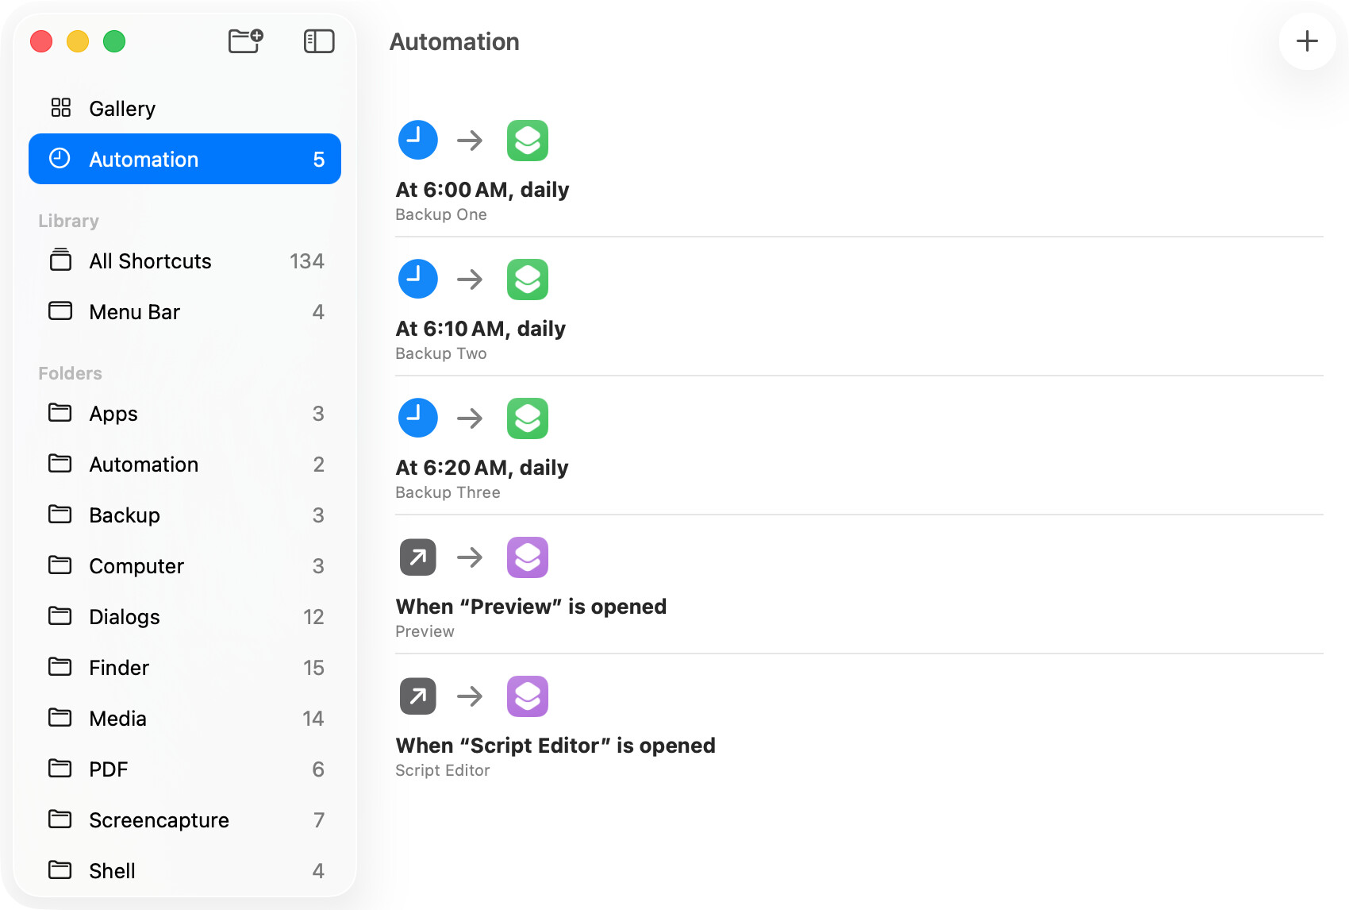Click the 'Backup One' subtitle

click(441, 214)
